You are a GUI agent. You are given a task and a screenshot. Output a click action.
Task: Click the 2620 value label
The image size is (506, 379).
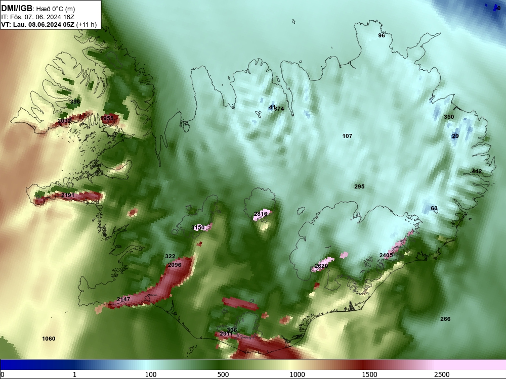[321, 266]
